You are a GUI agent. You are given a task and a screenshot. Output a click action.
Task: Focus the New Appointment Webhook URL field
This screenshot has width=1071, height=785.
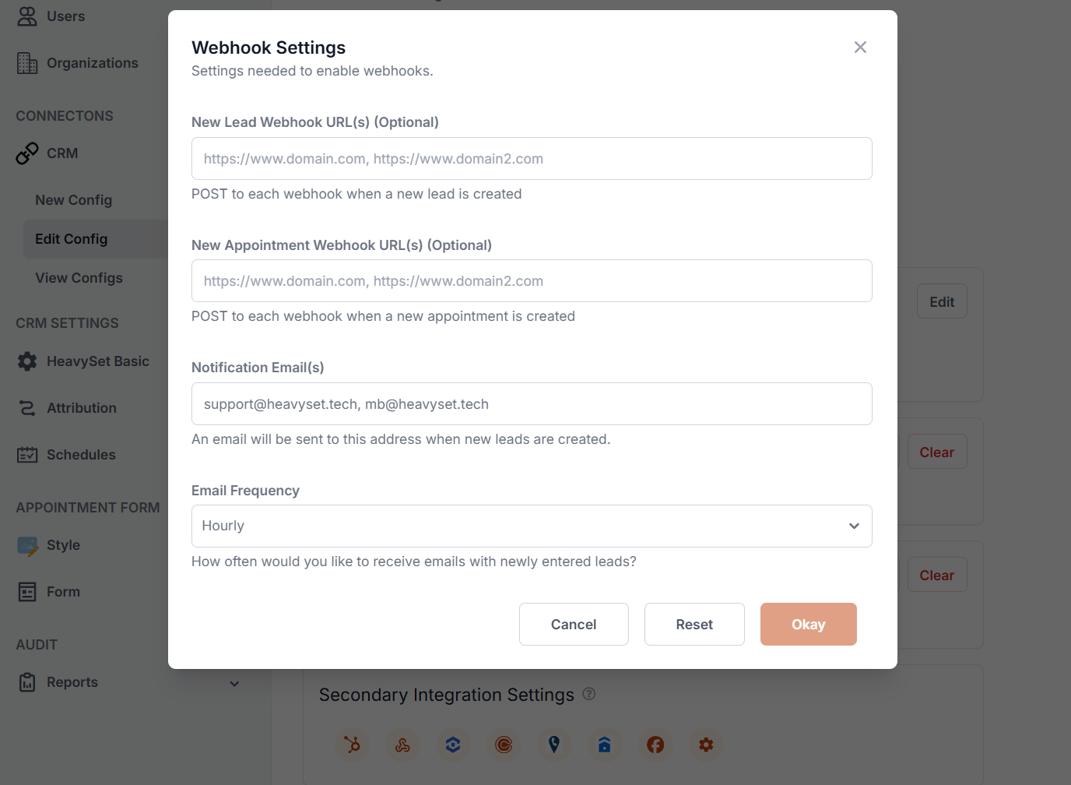coord(532,281)
